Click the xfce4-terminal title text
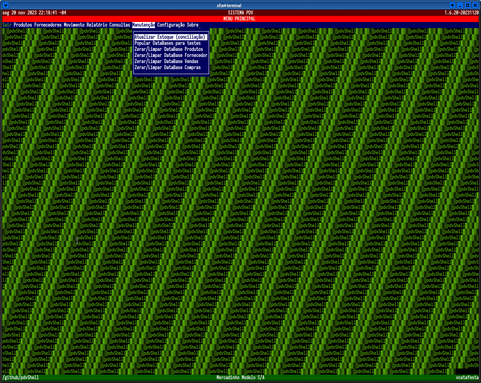 coord(229,5)
